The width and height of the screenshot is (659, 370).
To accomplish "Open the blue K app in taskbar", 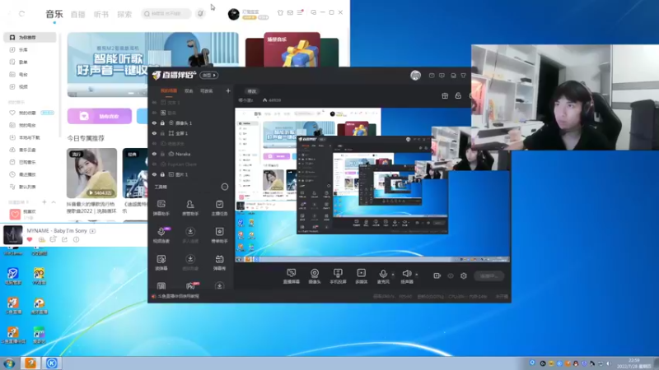I will pyautogui.click(x=52, y=363).
